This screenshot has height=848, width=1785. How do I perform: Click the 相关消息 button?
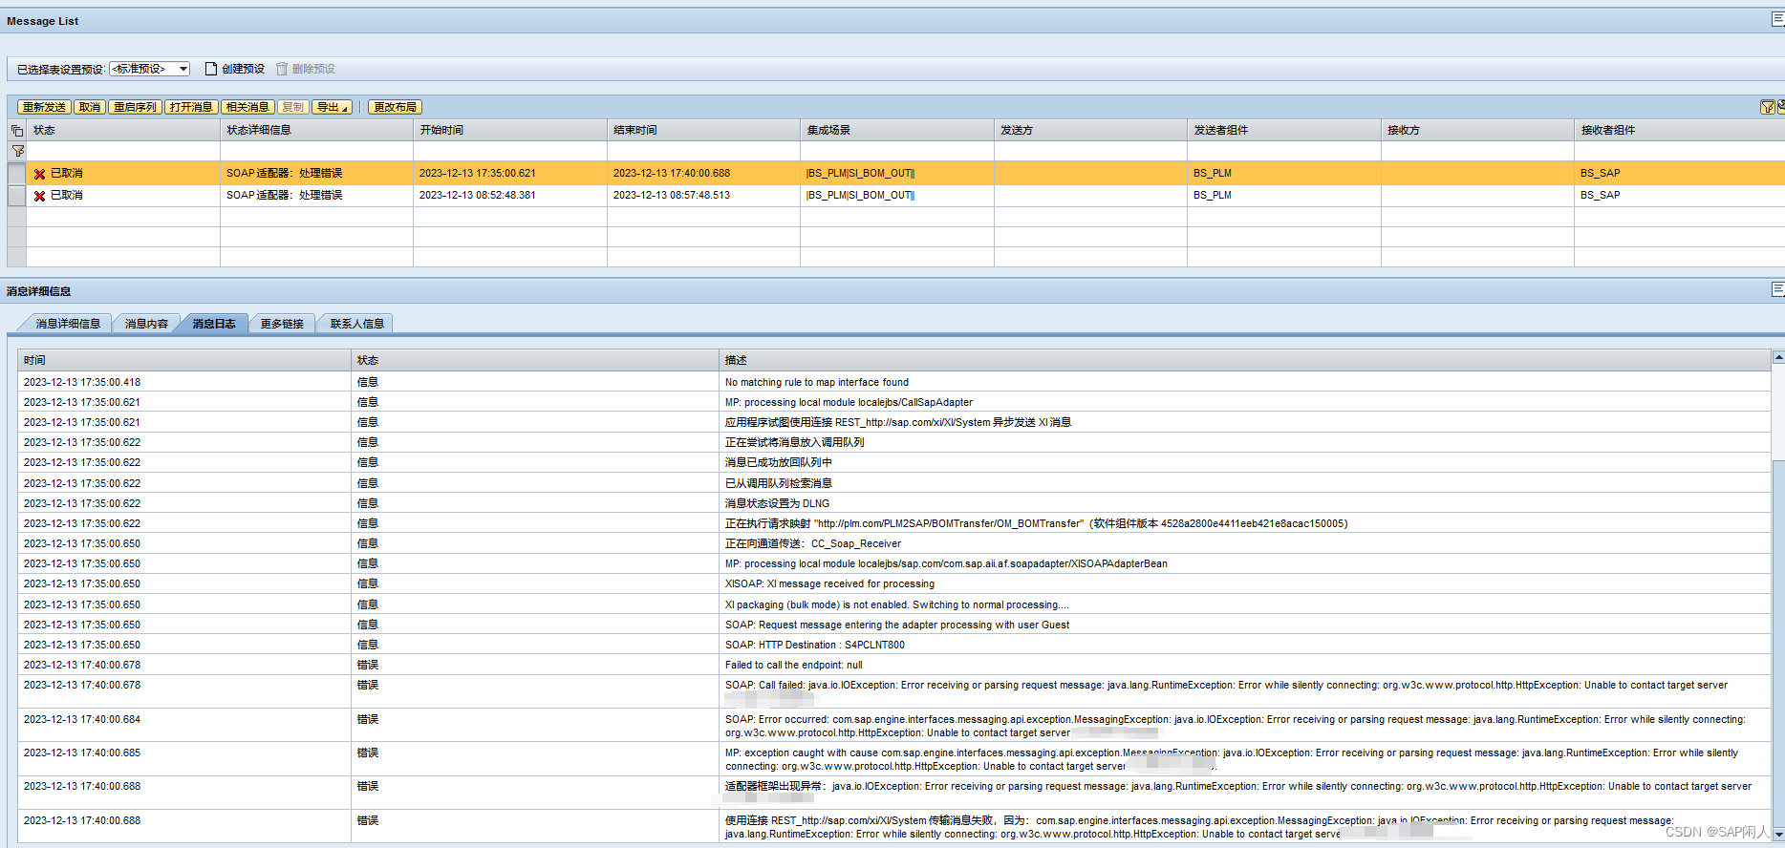(247, 107)
